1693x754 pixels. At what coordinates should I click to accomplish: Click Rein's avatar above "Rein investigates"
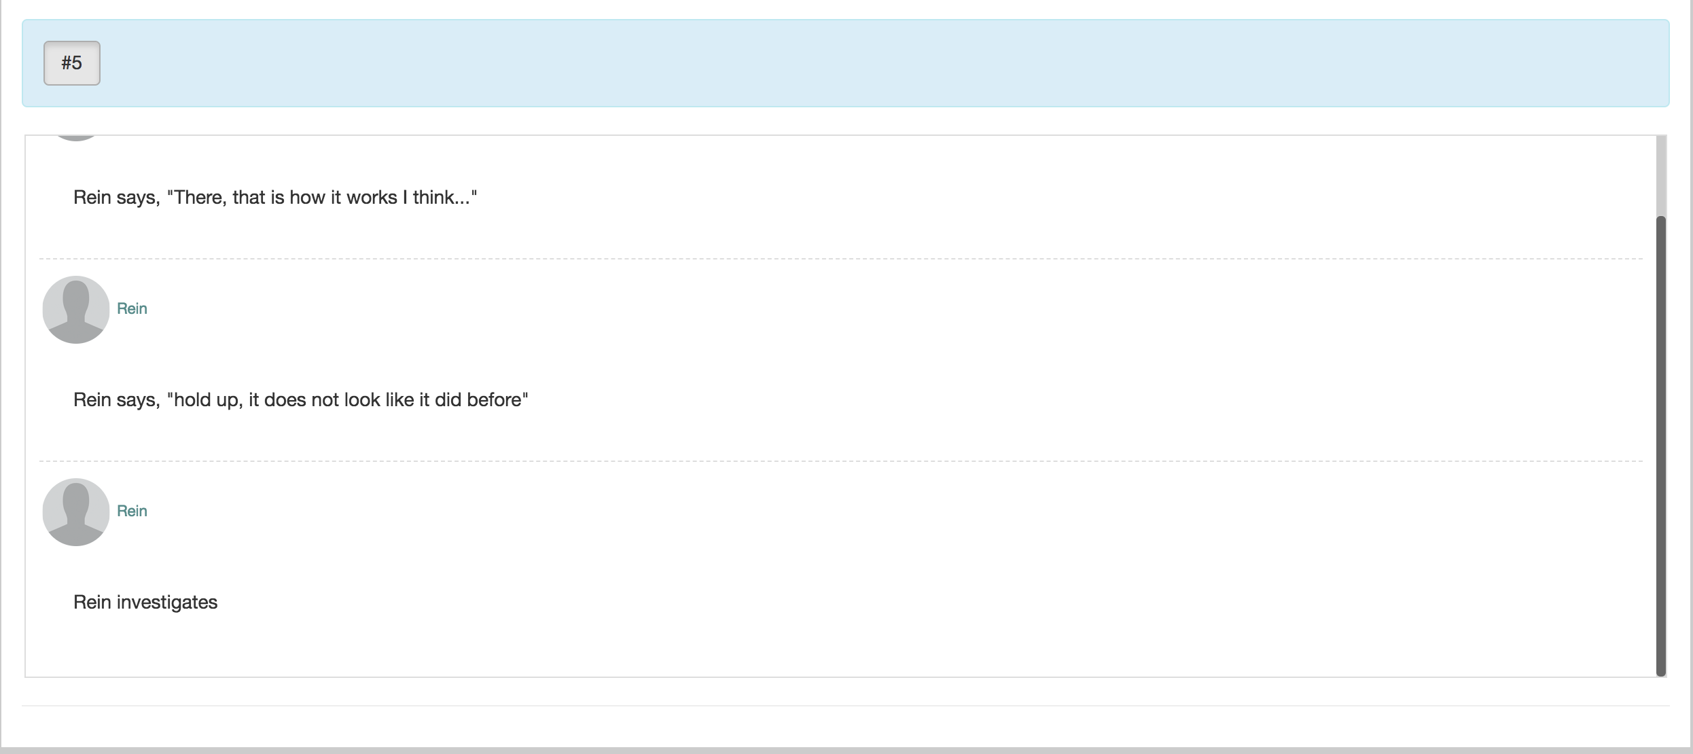pyautogui.click(x=75, y=511)
